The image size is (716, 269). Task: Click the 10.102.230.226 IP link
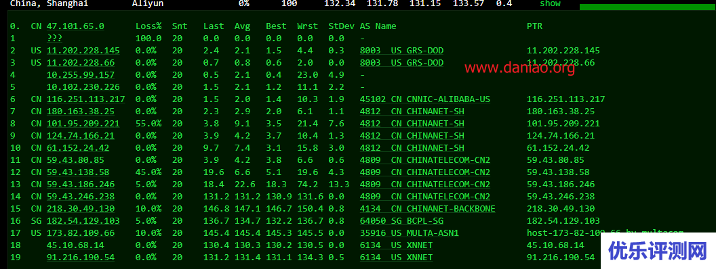83,87
